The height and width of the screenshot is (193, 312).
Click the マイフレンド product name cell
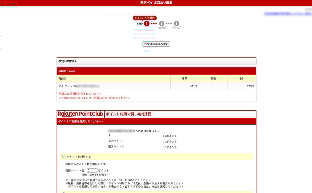tap(114, 86)
